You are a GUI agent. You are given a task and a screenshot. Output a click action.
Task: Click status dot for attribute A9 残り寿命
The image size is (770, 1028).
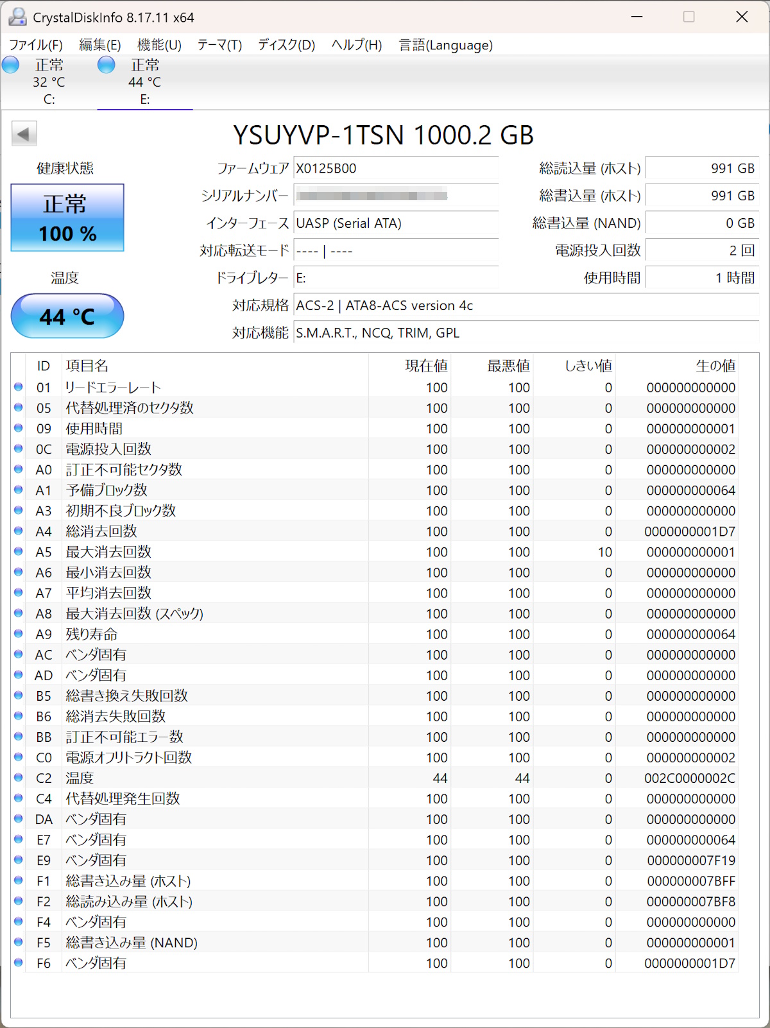coord(19,634)
